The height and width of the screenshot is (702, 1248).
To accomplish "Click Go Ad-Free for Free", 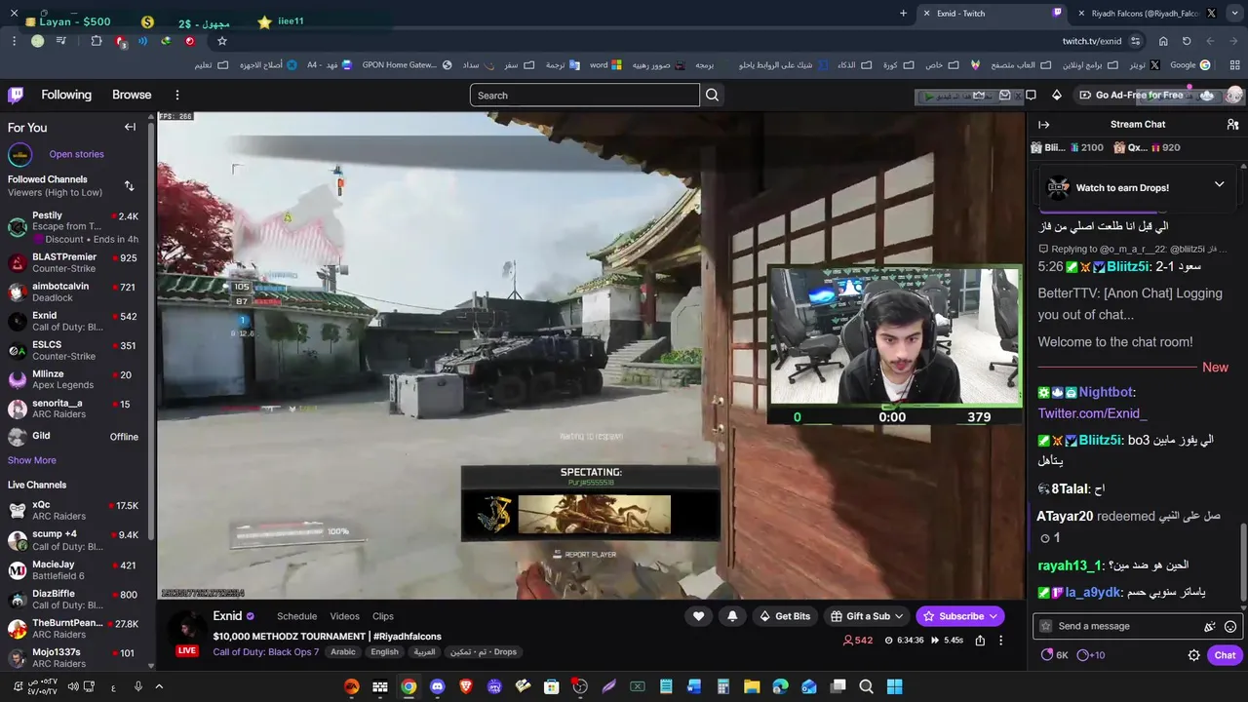I will click(1131, 95).
